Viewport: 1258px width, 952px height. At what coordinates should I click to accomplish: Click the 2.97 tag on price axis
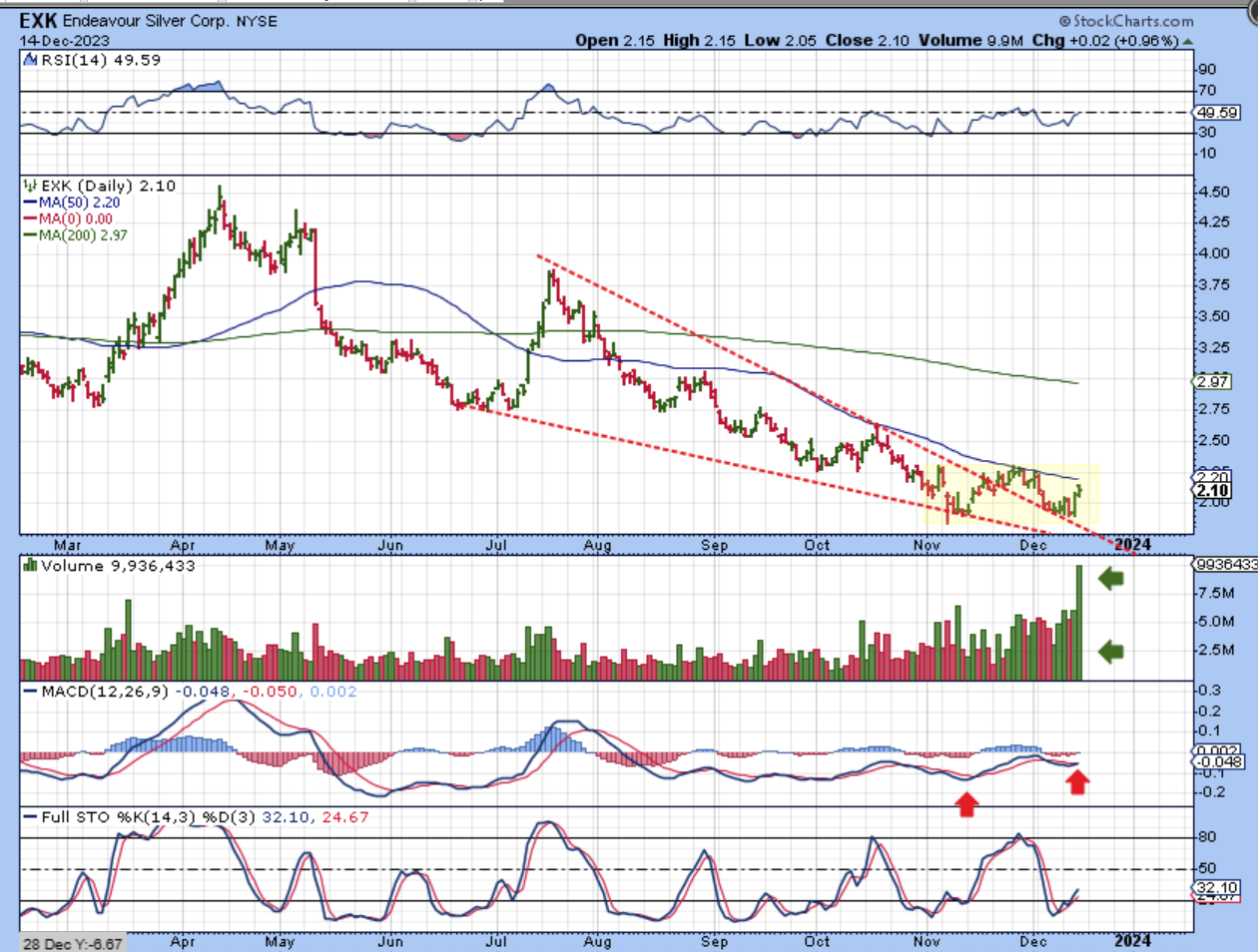[1213, 382]
